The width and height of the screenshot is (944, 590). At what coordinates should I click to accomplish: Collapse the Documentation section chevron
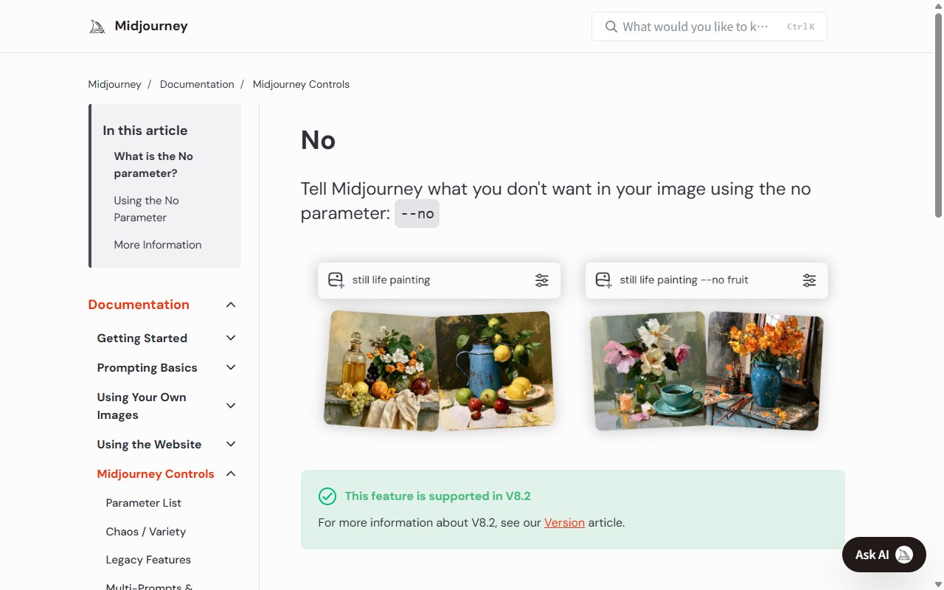[231, 305]
